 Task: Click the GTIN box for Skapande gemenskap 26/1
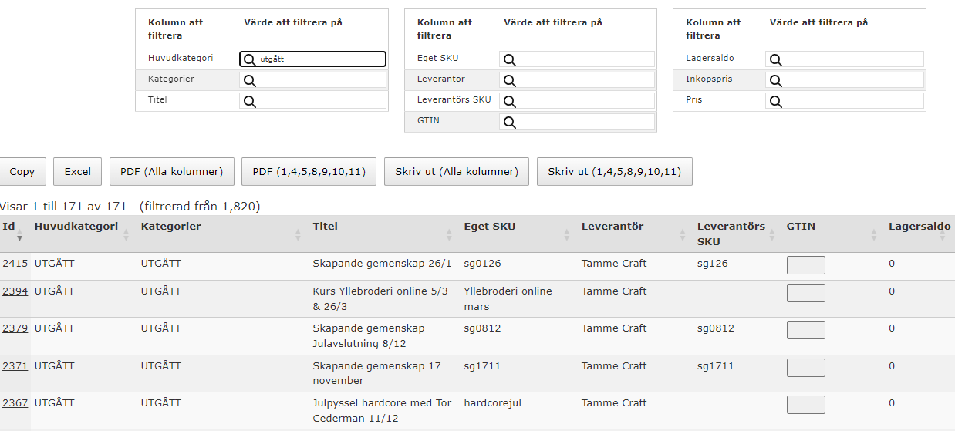(x=805, y=265)
